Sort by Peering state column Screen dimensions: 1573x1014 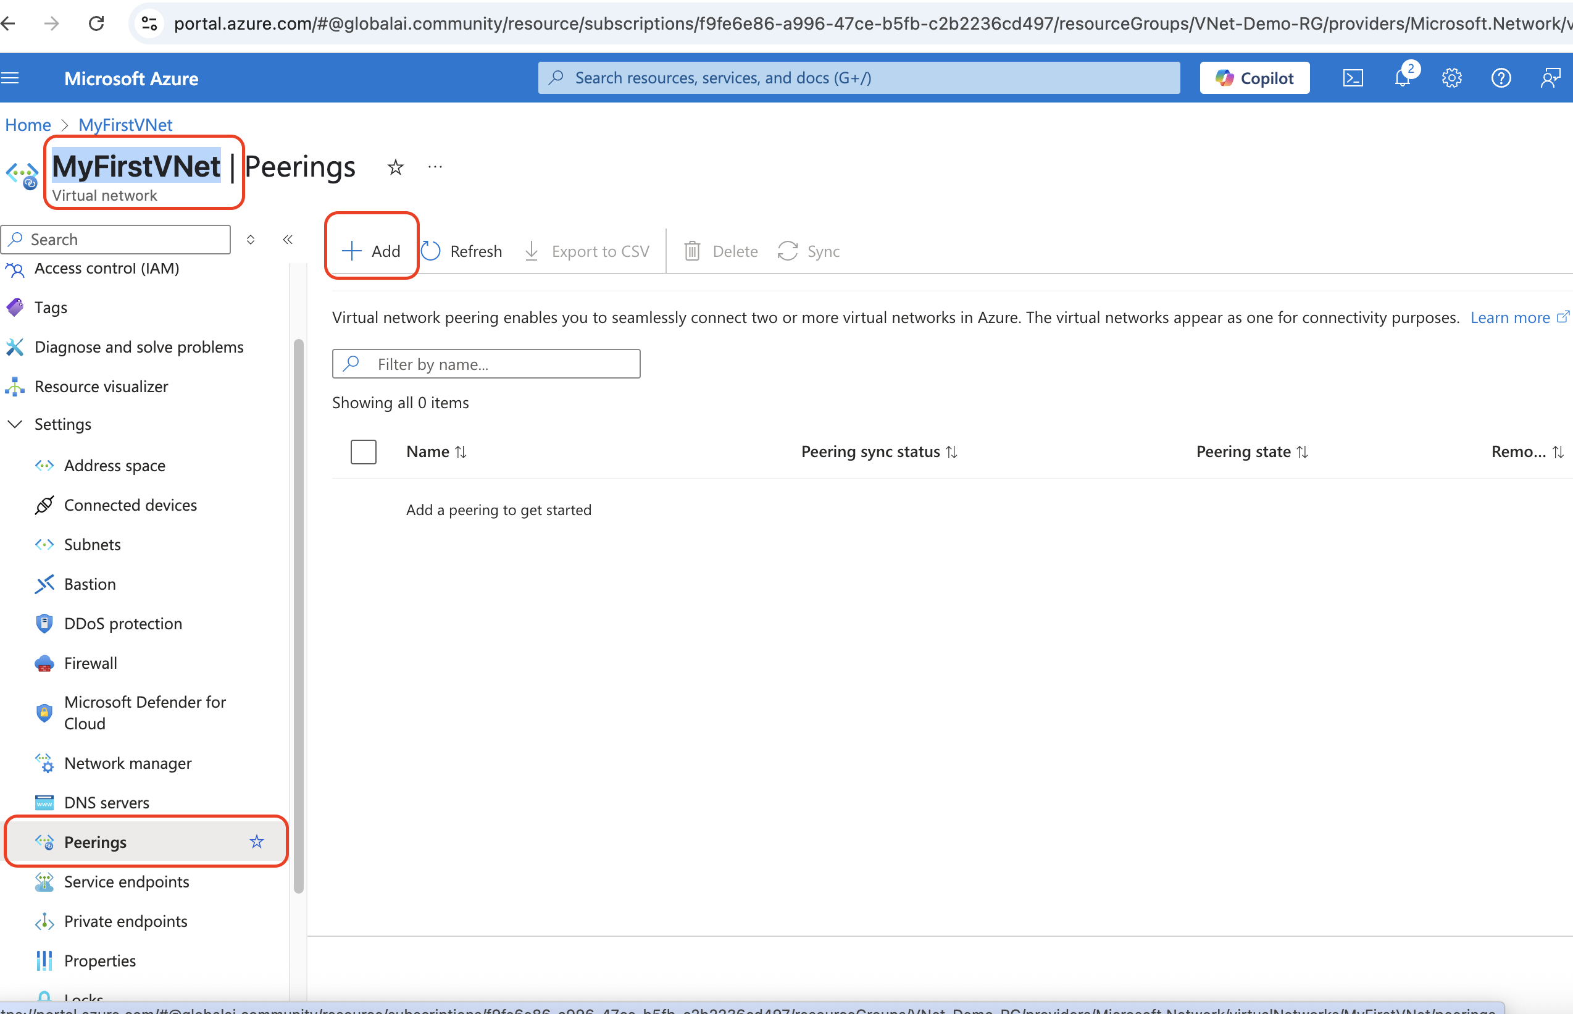click(x=1252, y=451)
